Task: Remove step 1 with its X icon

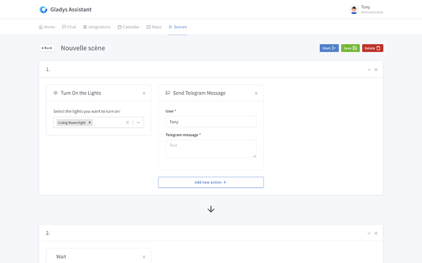Action: pyautogui.click(x=376, y=70)
